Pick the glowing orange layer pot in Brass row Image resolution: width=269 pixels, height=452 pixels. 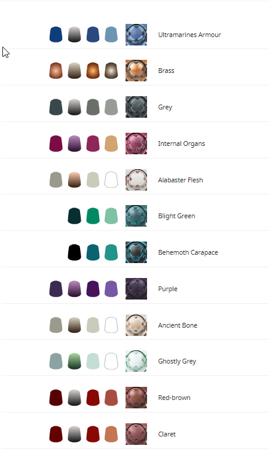click(93, 71)
